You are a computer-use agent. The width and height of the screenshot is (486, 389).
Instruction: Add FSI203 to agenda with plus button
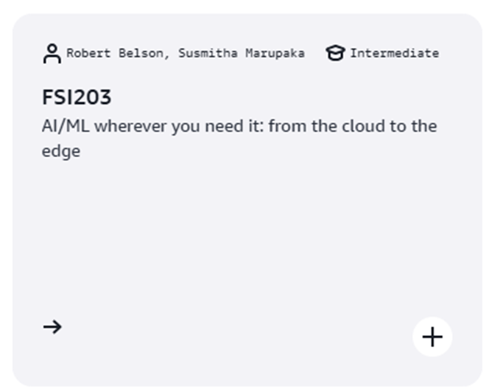coord(432,337)
